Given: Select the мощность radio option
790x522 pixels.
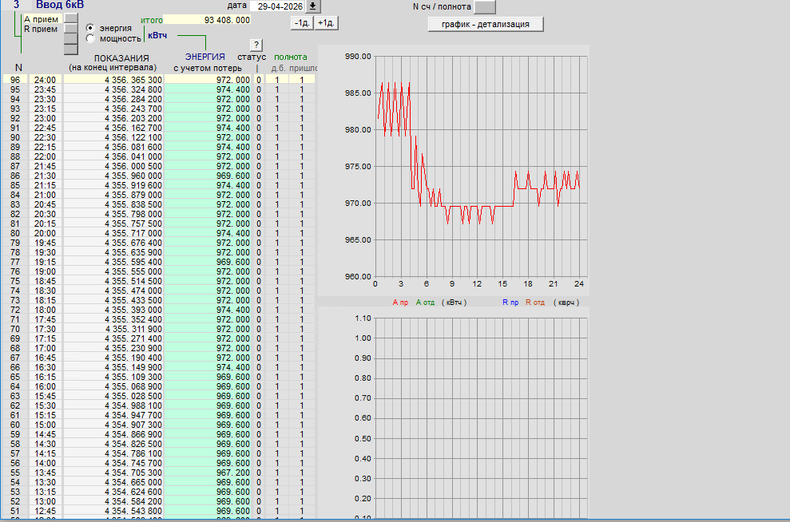Looking at the screenshot, I should (x=90, y=39).
